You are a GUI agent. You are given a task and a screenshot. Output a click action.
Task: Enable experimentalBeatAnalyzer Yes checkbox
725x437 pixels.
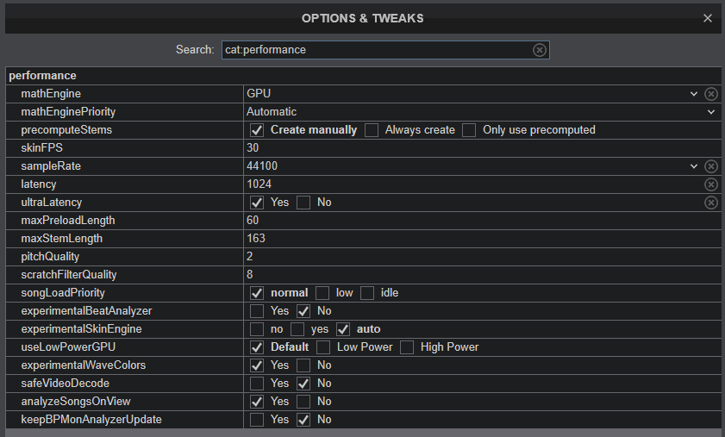(x=257, y=311)
